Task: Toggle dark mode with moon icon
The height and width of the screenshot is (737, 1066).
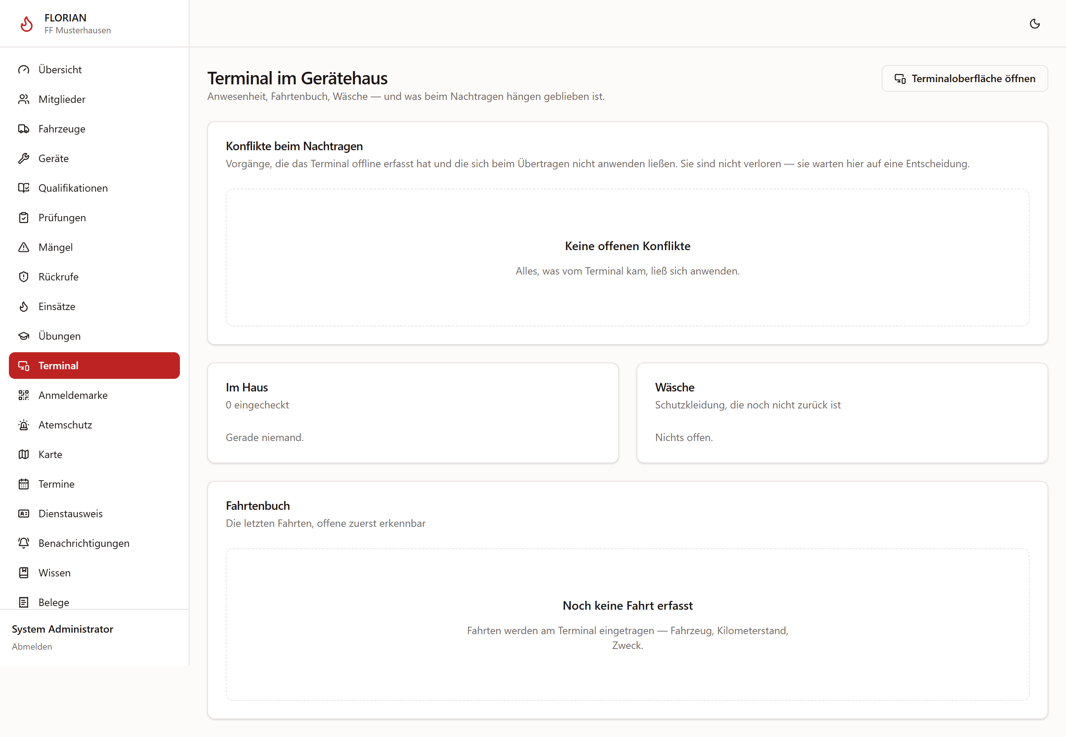Action: click(x=1035, y=24)
